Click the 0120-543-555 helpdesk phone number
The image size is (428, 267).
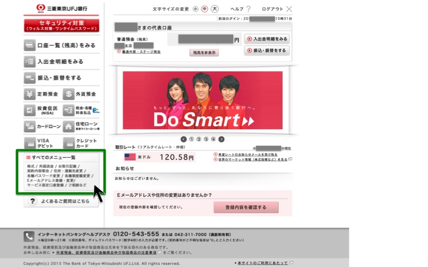coord(136,234)
